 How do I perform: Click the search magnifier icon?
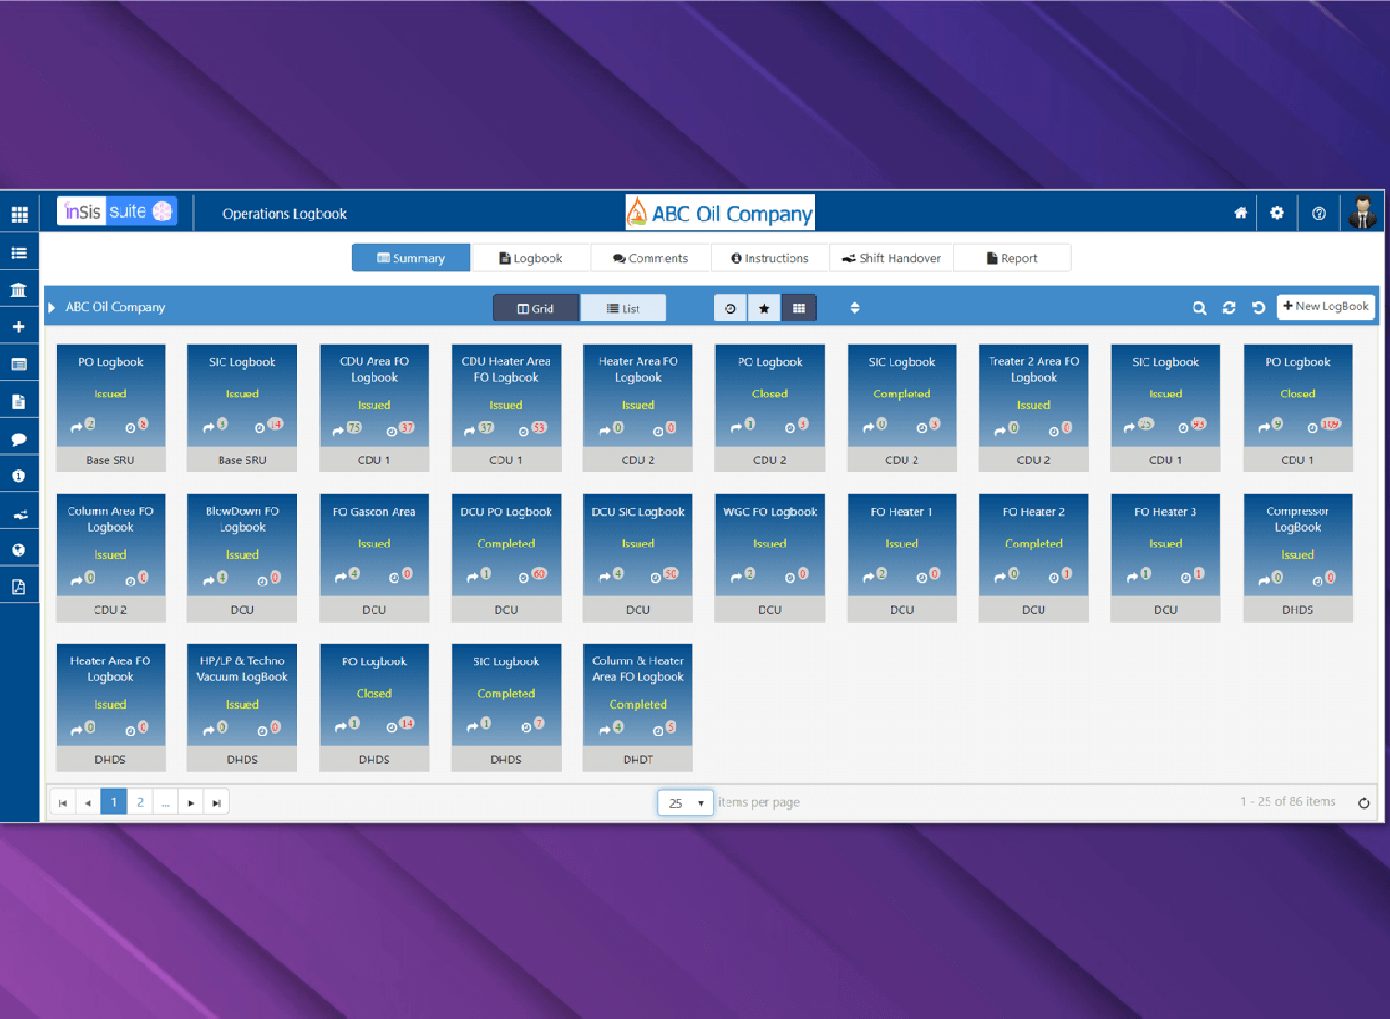[1199, 308]
